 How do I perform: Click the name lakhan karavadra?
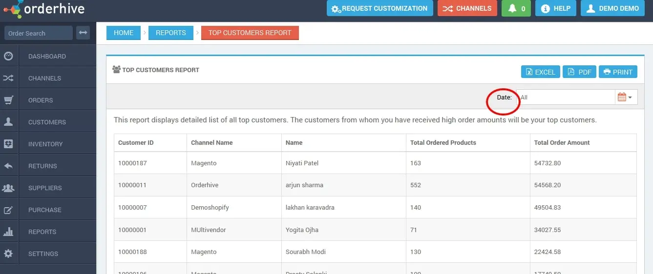click(310, 207)
